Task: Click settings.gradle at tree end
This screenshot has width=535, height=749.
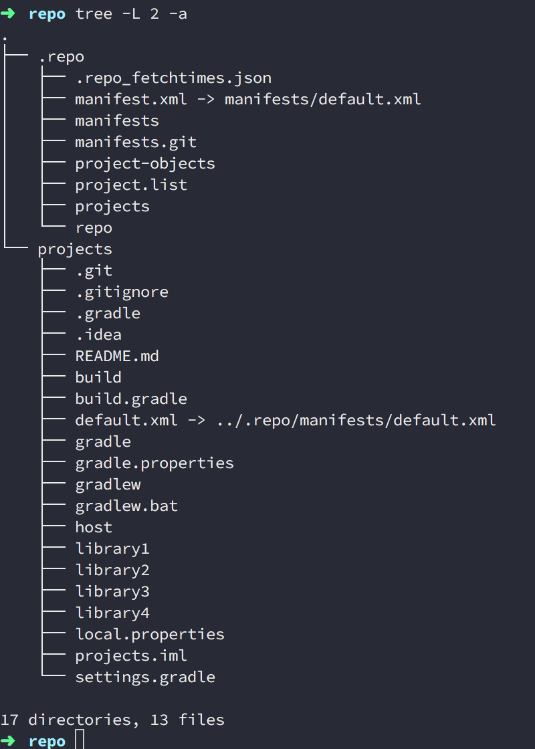Action: pyautogui.click(x=145, y=677)
